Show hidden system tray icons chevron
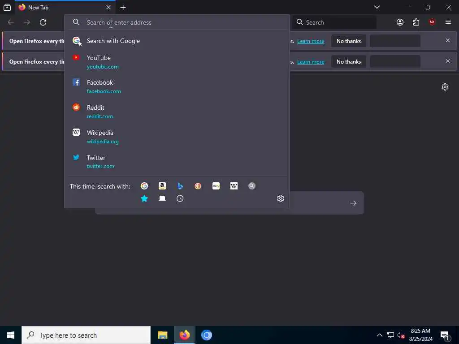The image size is (459, 344). coord(379,335)
